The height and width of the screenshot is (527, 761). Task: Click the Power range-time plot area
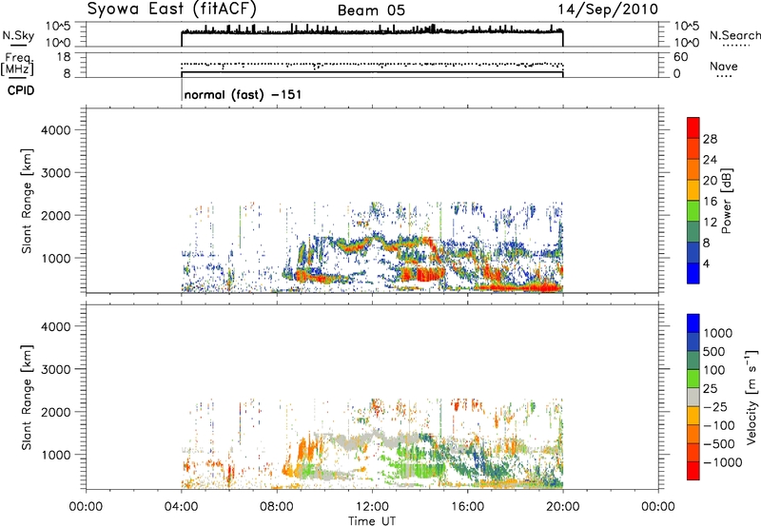pos(372,201)
